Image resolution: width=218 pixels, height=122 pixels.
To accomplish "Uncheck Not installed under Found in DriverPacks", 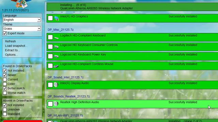I will point(5,70).
